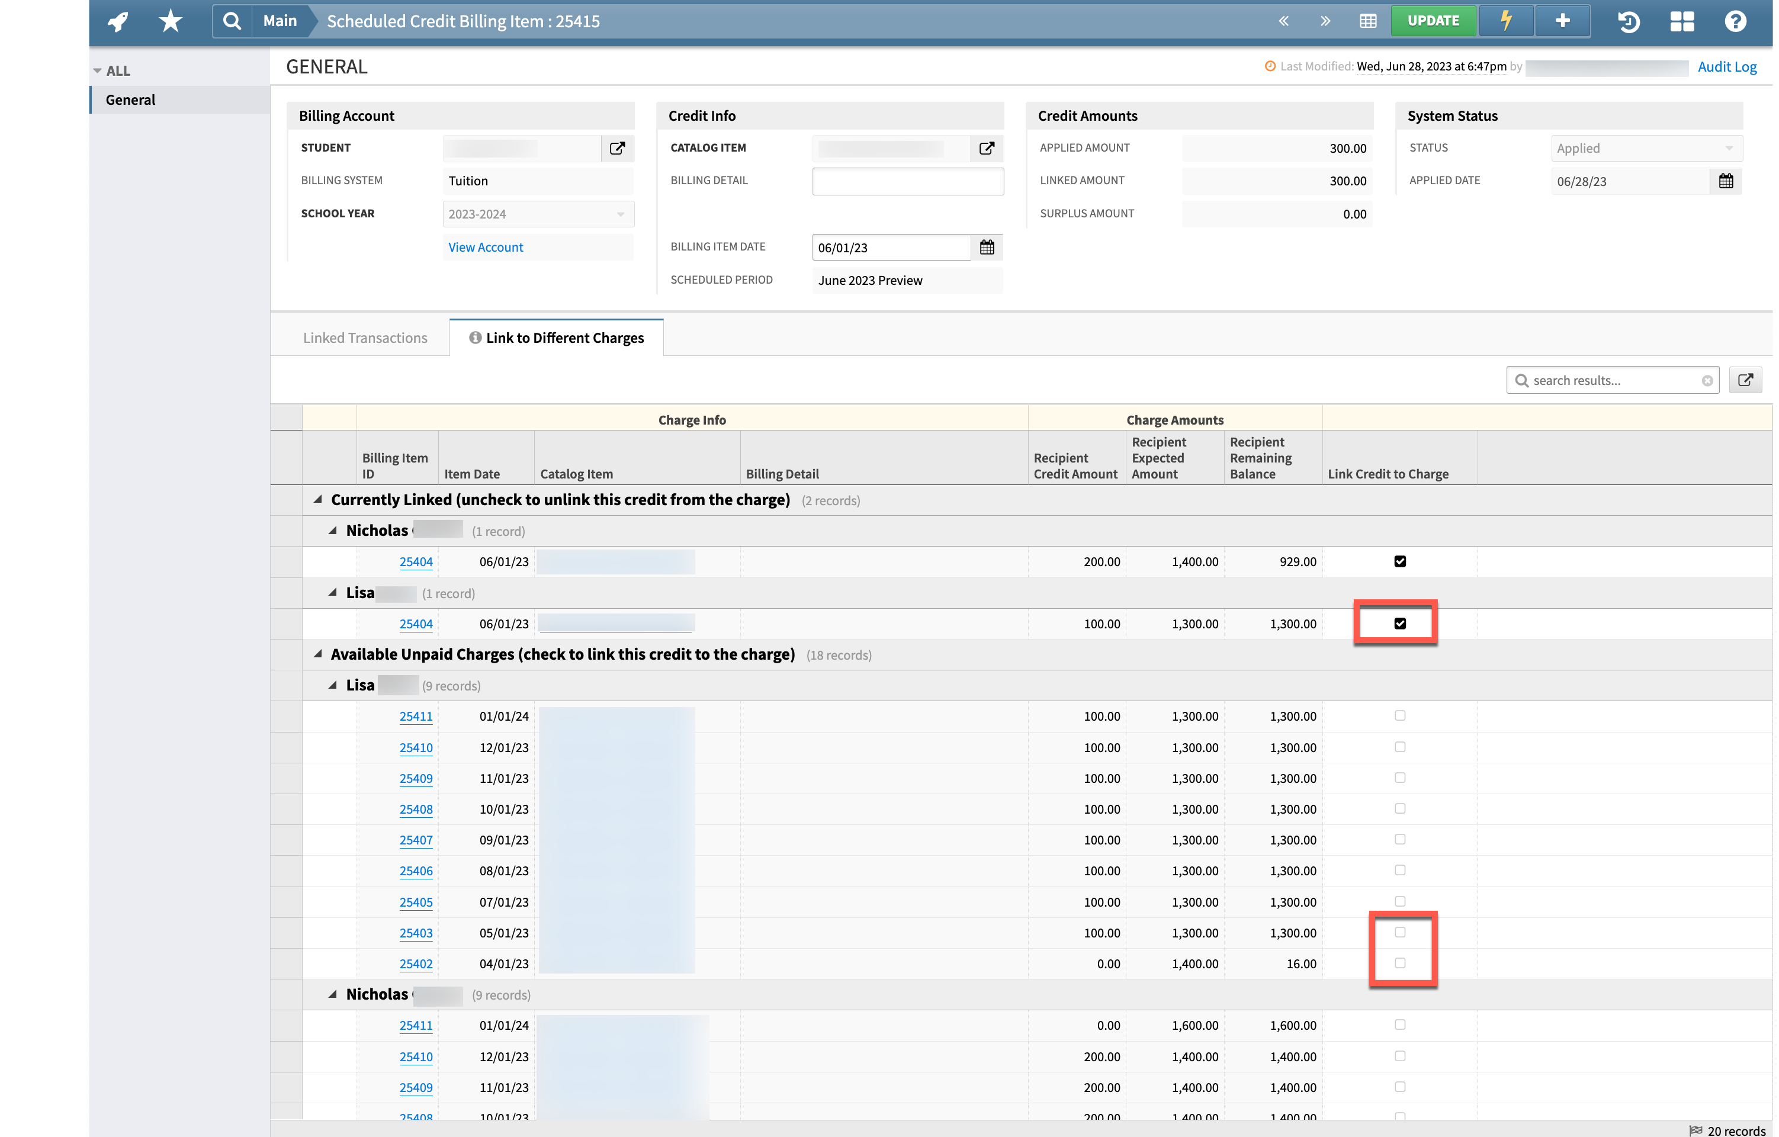Click the Audit Log link

coord(1727,66)
